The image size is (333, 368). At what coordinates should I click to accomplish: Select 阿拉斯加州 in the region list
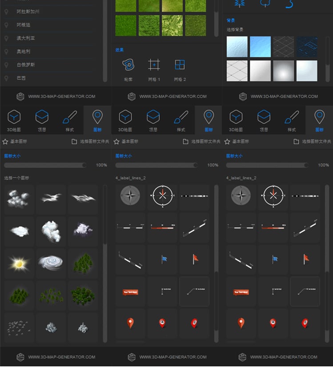(x=28, y=12)
